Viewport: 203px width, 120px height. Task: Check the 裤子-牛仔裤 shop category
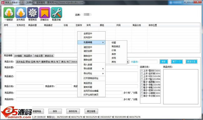(x=142, y=96)
